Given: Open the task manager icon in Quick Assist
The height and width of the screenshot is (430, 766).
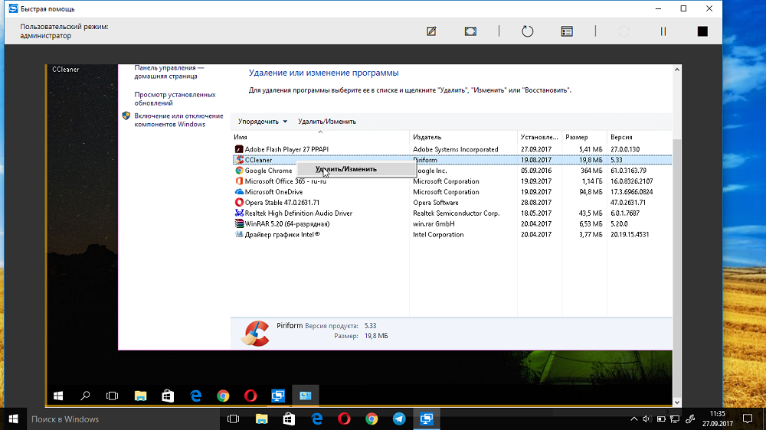Looking at the screenshot, I should (567, 31).
